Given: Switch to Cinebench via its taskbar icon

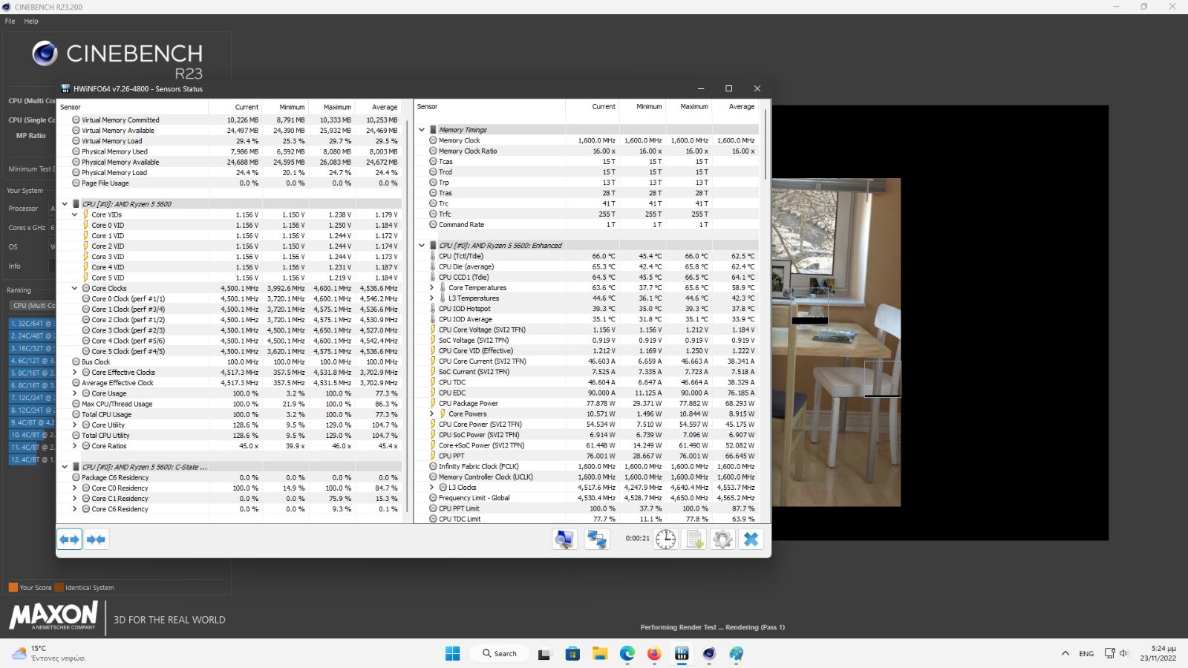Looking at the screenshot, I should click(709, 653).
